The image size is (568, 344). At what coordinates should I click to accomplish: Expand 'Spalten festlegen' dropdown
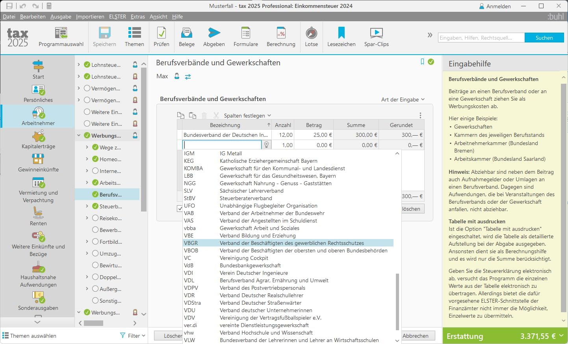(x=247, y=116)
